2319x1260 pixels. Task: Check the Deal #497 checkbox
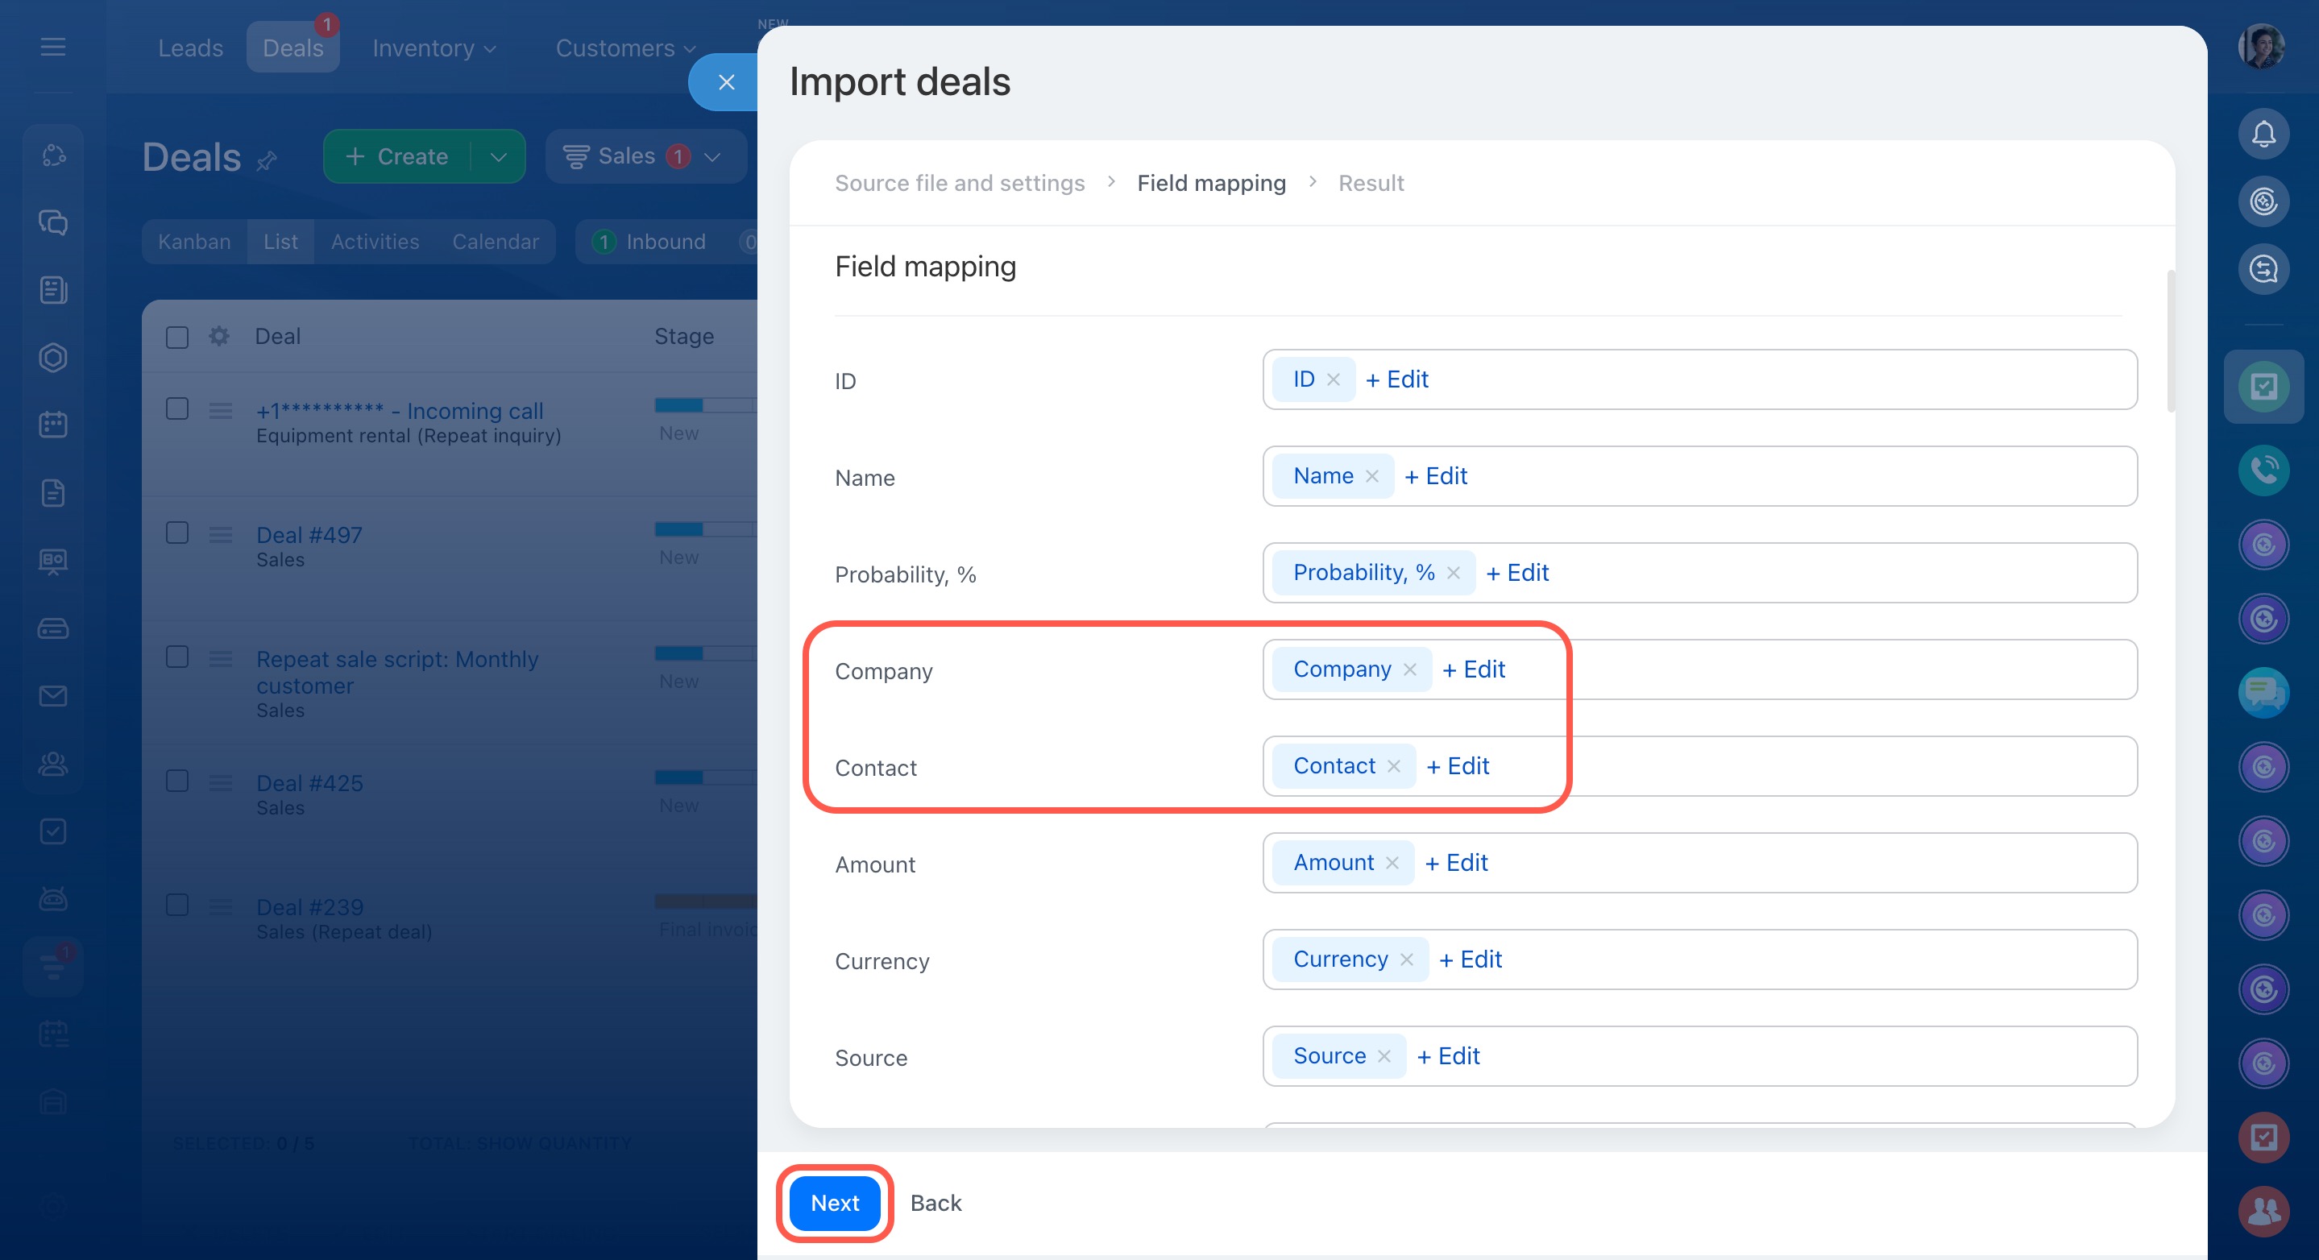coord(177,533)
